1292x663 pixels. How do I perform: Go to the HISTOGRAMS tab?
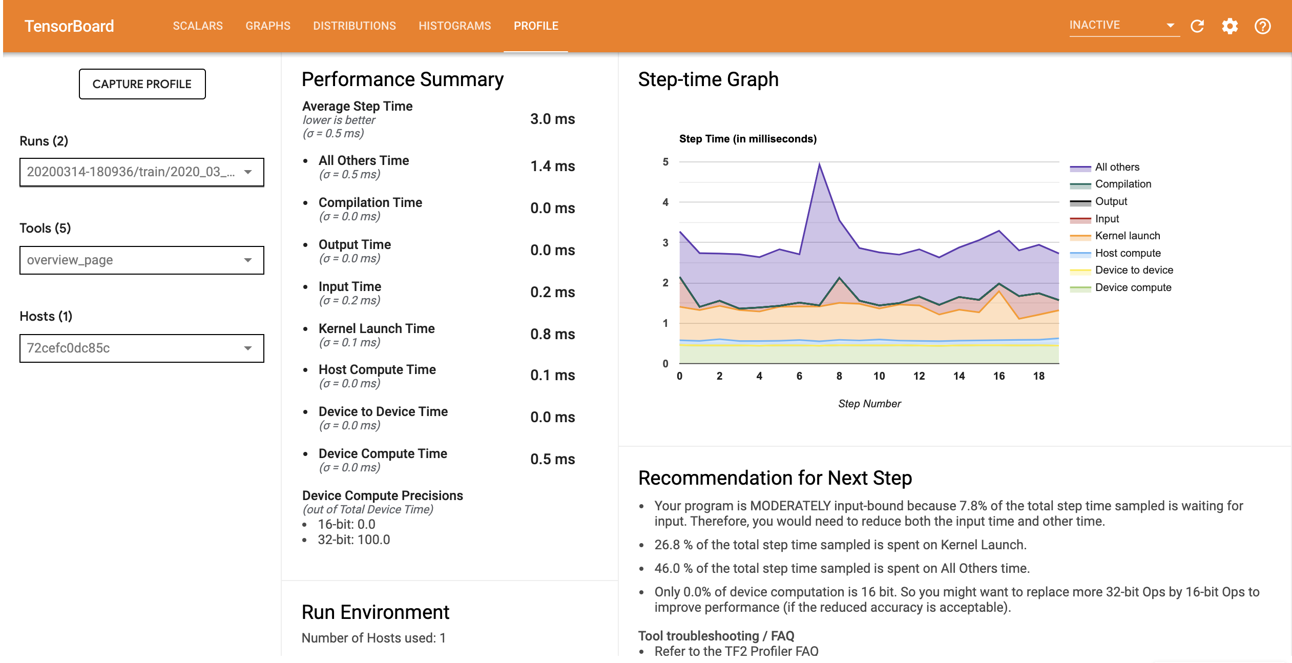coord(454,26)
